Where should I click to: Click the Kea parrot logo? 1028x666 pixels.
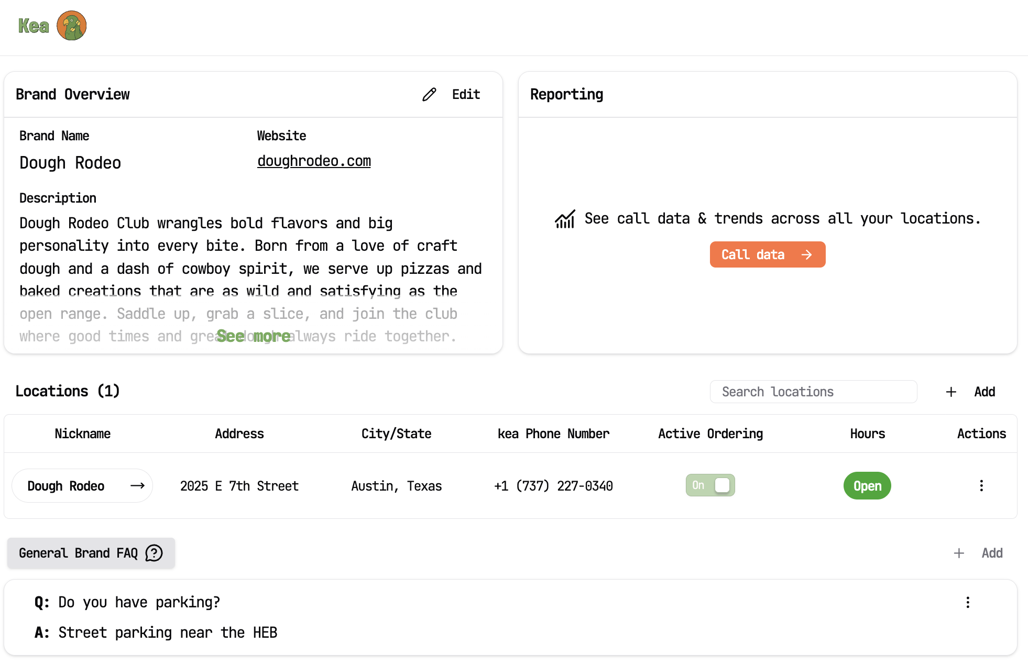click(72, 25)
